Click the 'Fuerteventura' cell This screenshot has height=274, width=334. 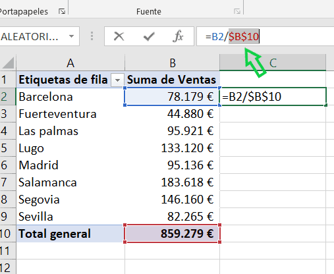[x=70, y=114]
